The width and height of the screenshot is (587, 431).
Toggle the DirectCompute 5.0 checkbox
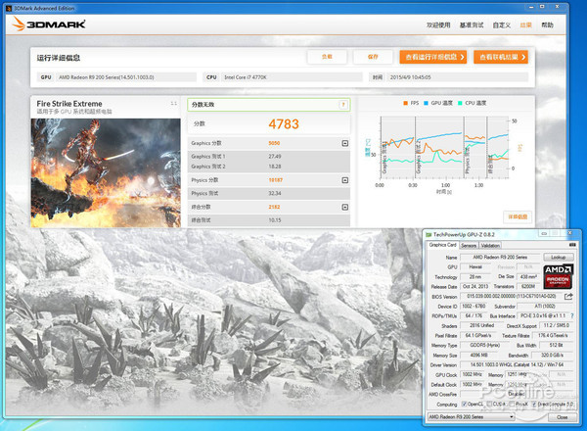coord(534,404)
